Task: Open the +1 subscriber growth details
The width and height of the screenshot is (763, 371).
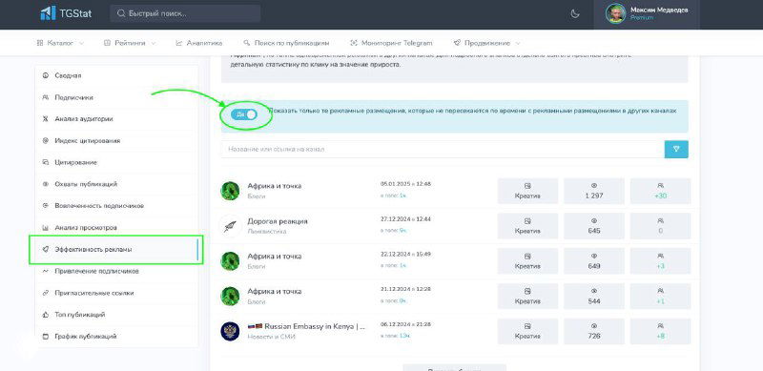Action: [660, 296]
